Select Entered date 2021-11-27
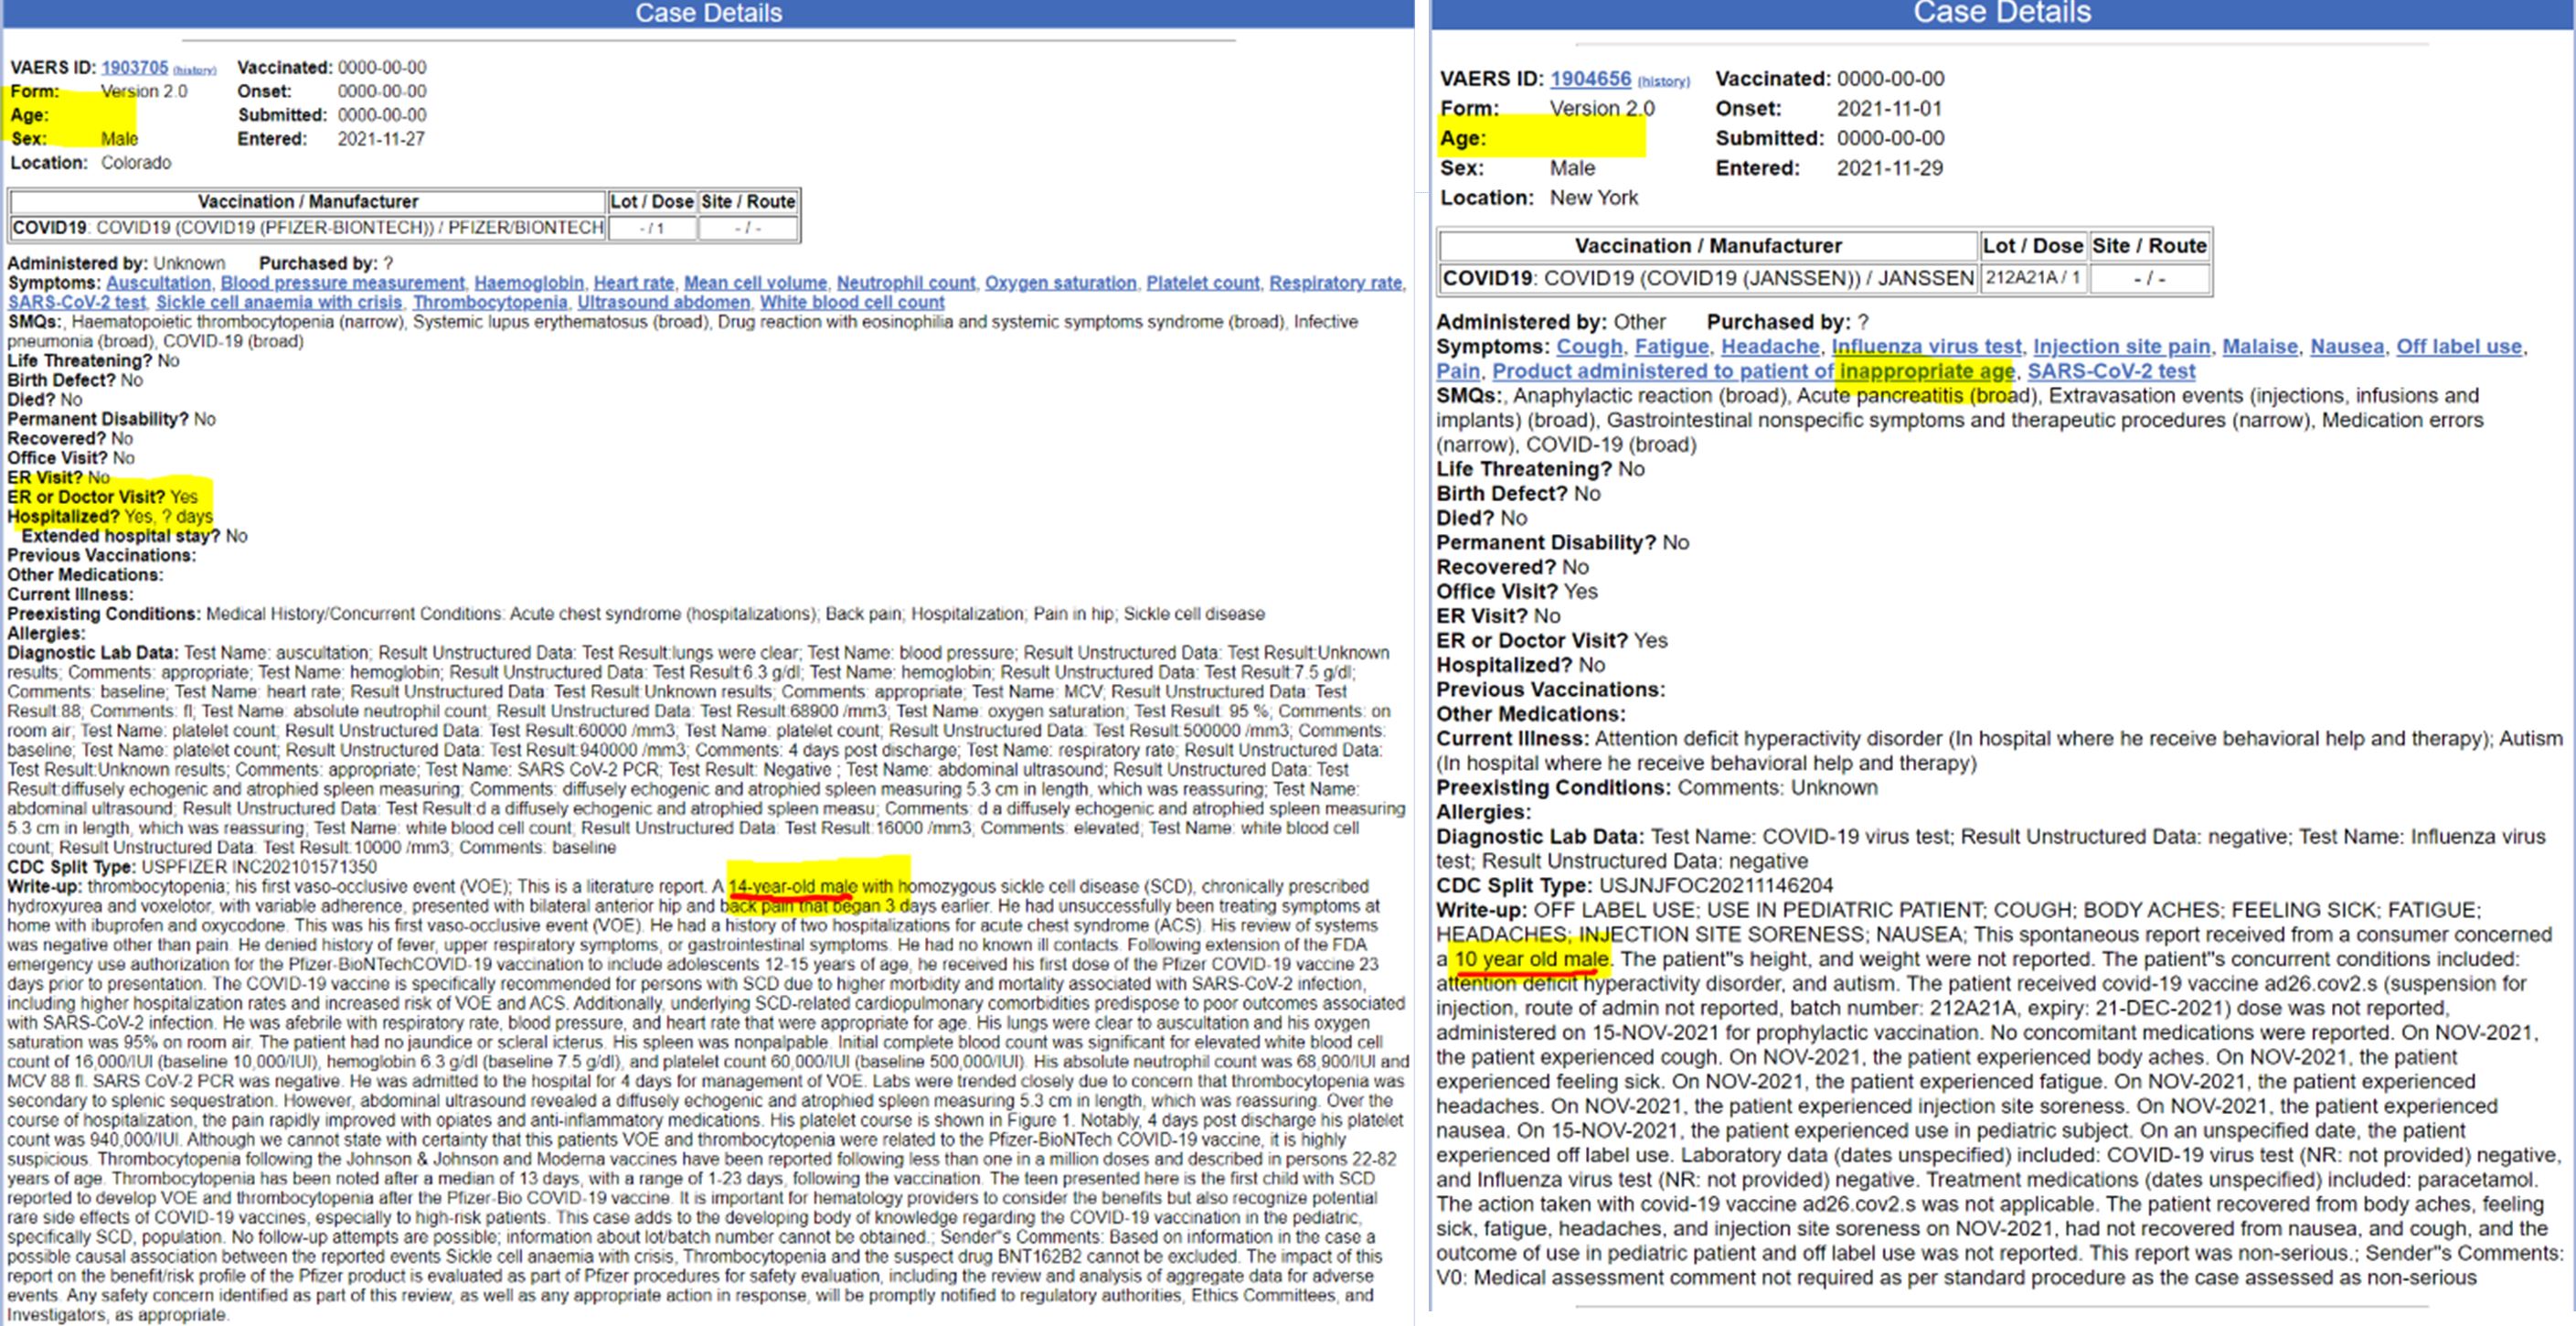Screen dimensions: 2576x1326 click(381, 139)
